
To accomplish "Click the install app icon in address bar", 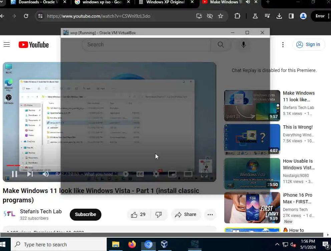I will (x=199, y=16).
